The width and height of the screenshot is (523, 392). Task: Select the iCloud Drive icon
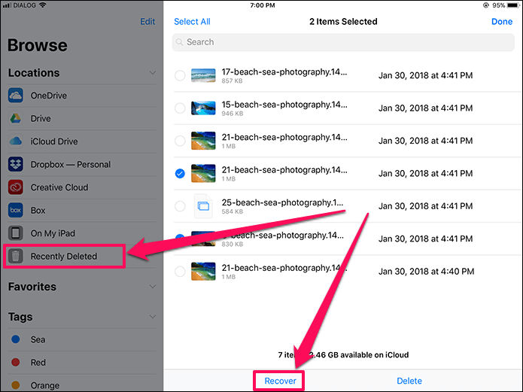point(16,141)
